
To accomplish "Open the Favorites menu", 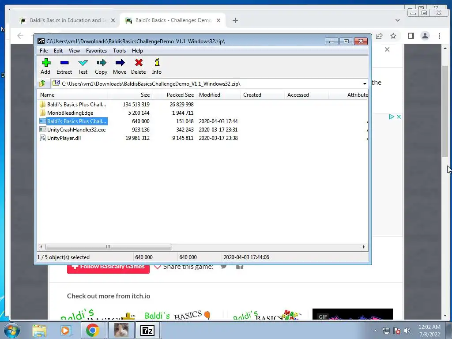I will point(96,51).
